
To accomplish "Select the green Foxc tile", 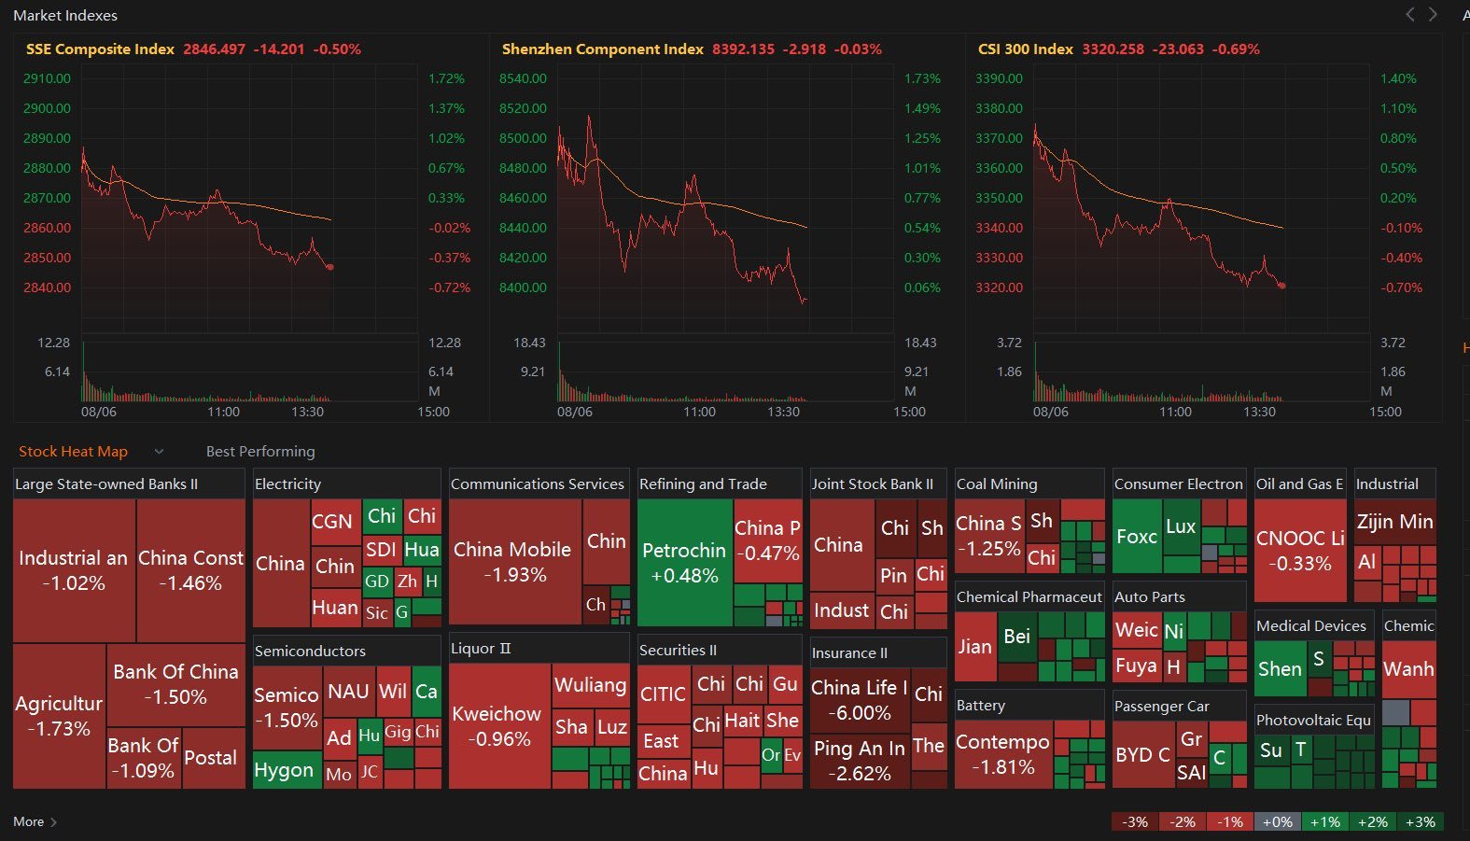I will tap(1137, 537).
